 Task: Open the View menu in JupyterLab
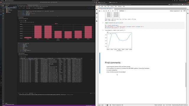(x=105, y=6)
